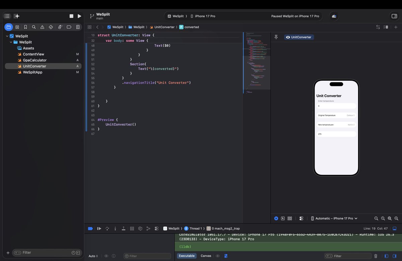Collapse the WeSplit group folder
This screenshot has height=261, width=402.
pos(11,42)
